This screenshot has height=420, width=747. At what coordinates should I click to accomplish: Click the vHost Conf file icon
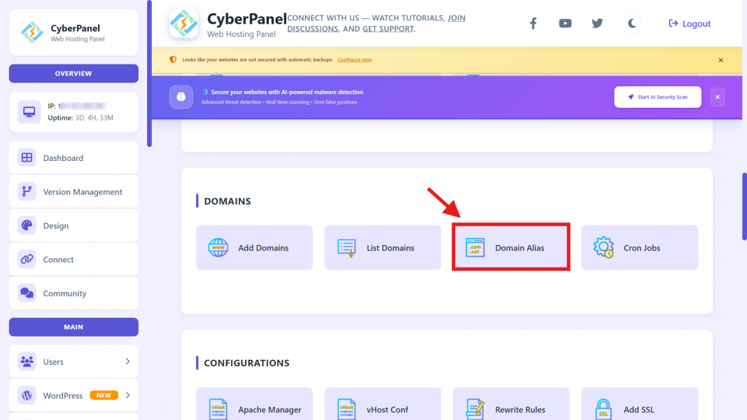click(x=347, y=409)
